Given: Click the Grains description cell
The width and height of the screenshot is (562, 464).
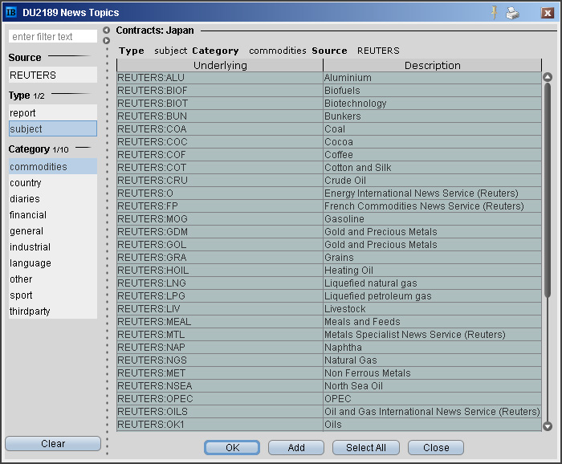Looking at the screenshot, I should [x=432, y=257].
